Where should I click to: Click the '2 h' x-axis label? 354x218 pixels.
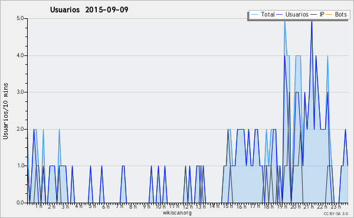[52, 206]
